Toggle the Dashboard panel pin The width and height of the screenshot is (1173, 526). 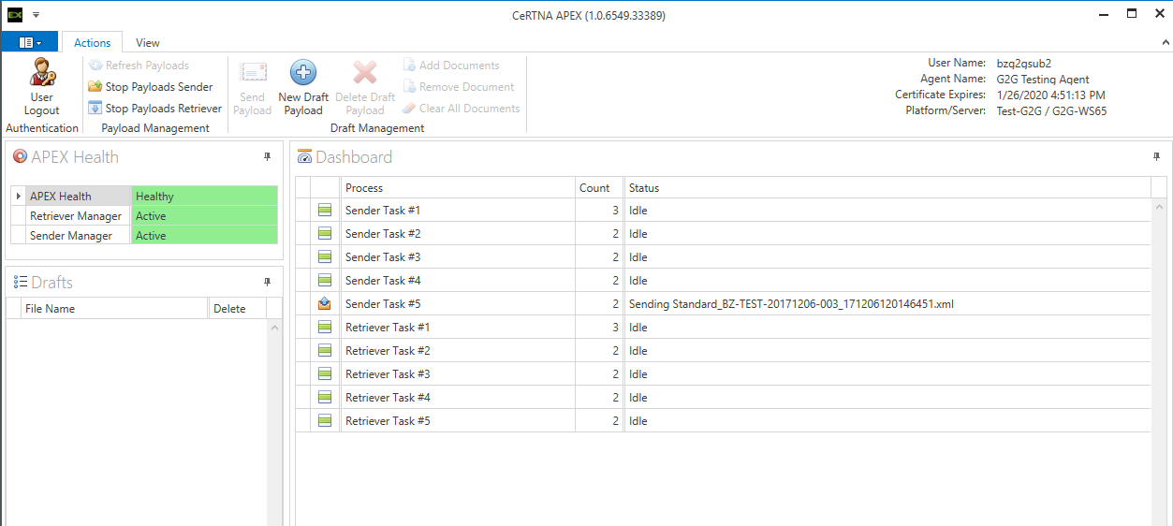click(x=1156, y=157)
